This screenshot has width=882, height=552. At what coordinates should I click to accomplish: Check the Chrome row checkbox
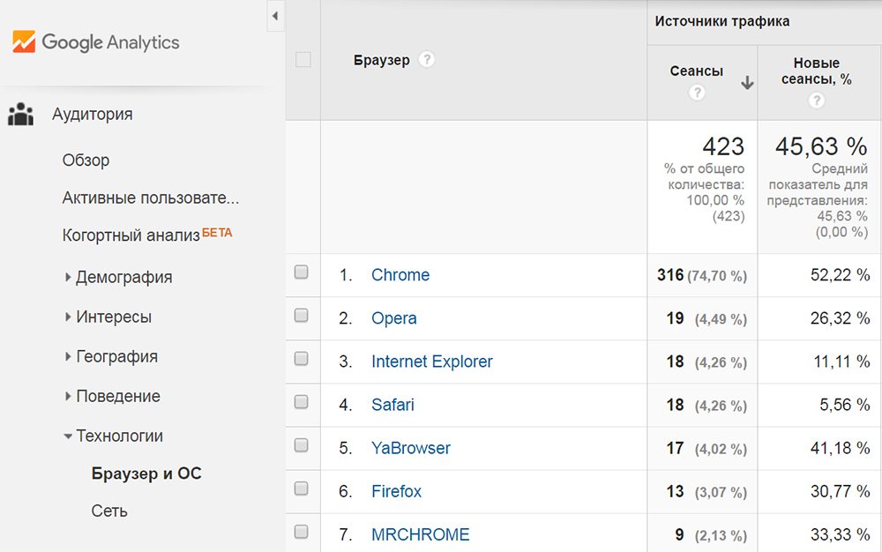(302, 273)
